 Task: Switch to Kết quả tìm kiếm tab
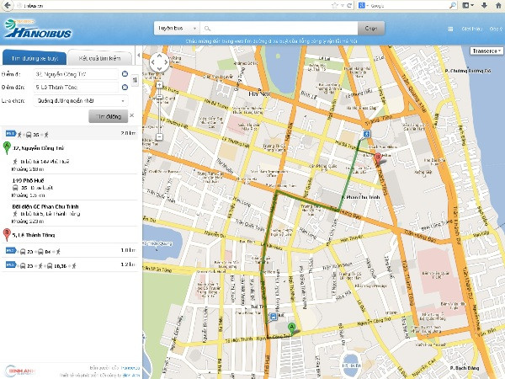coord(102,57)
